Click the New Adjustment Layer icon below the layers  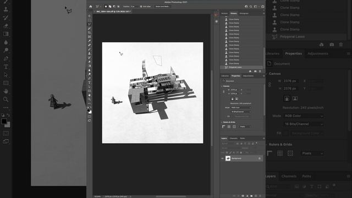[247, 196]
